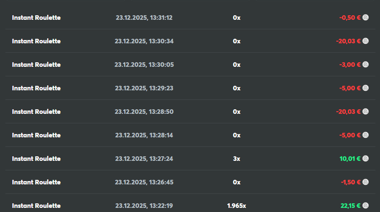Click the coin icon beside -3,00 € amount
380x212 pixels.
(x=366, y=65)
